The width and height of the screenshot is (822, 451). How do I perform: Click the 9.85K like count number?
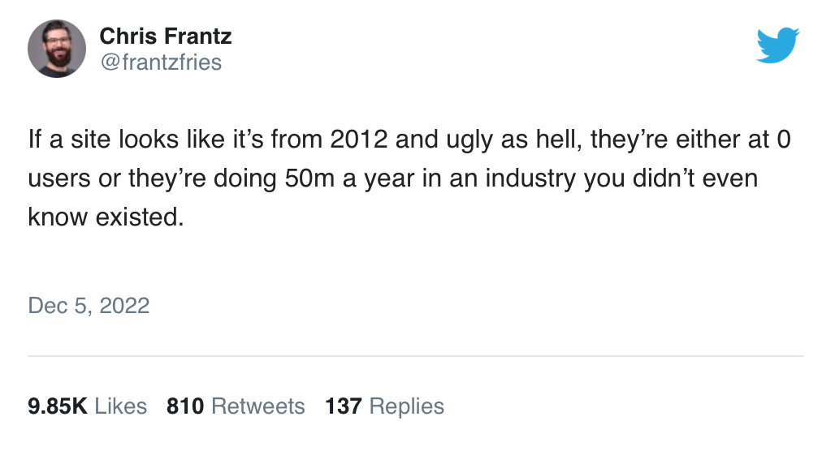coord(57,406)
